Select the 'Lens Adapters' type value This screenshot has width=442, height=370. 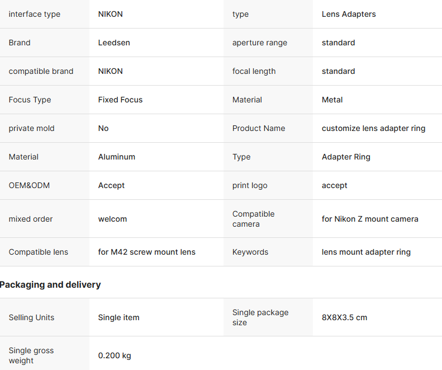coord(349,14)
